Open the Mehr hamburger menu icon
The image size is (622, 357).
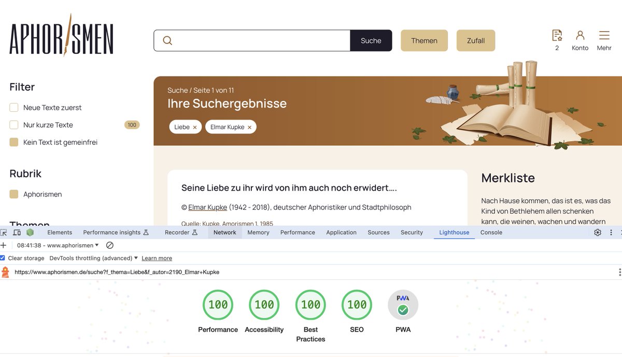click(604, 35)
